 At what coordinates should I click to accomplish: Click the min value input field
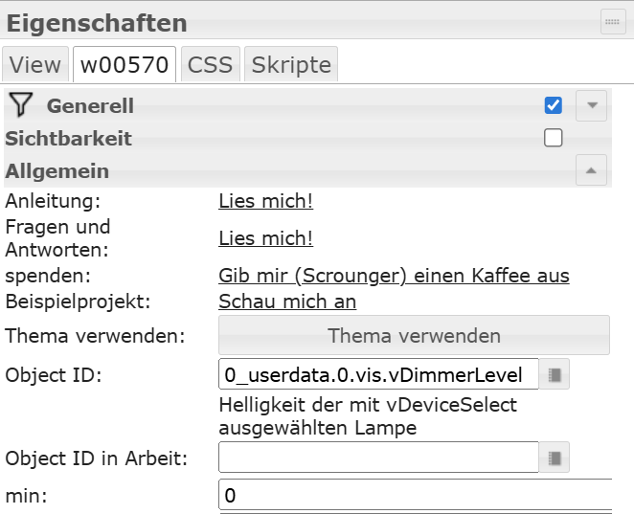414,496
